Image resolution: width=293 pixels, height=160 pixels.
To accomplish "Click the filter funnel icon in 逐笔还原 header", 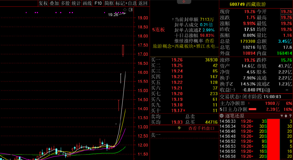I will point(282,116).
